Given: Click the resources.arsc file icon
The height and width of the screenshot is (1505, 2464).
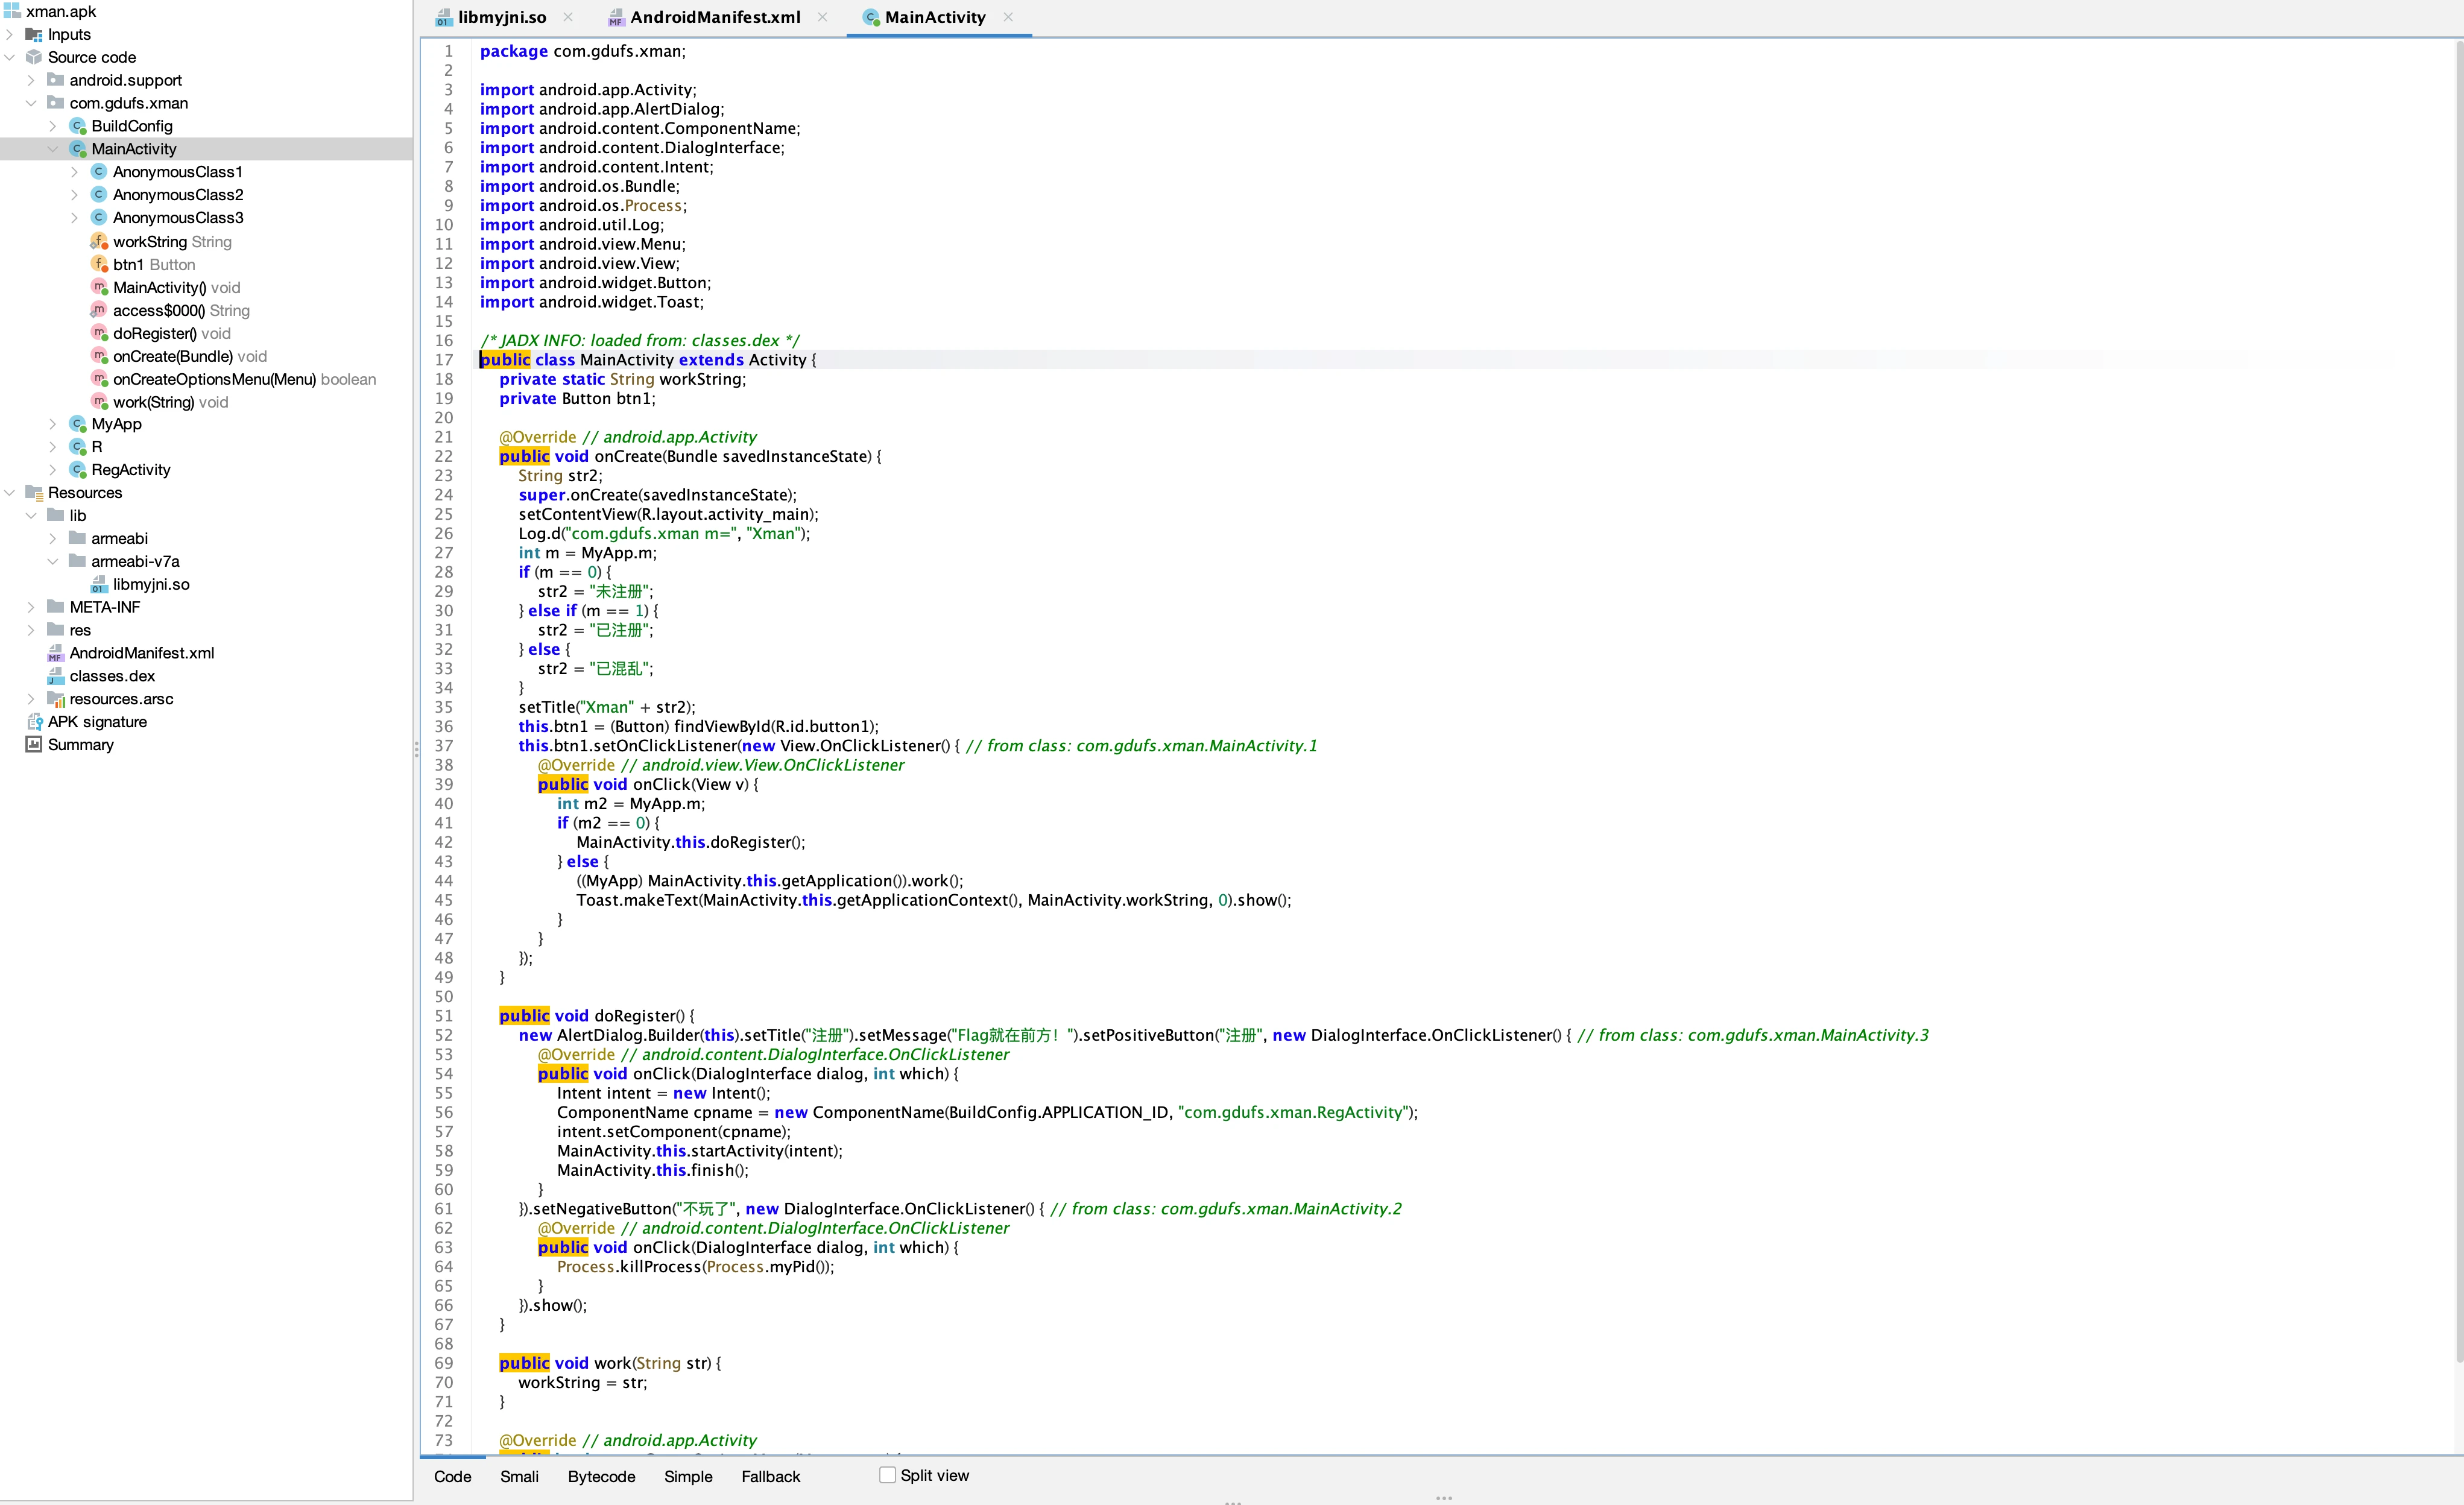Looking at the screenshot, I should [x=56, y=699].
